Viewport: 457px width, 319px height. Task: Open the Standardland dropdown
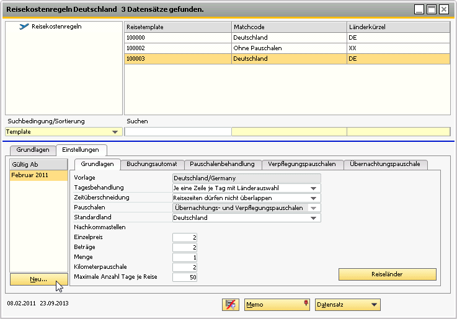pos(315,217)
